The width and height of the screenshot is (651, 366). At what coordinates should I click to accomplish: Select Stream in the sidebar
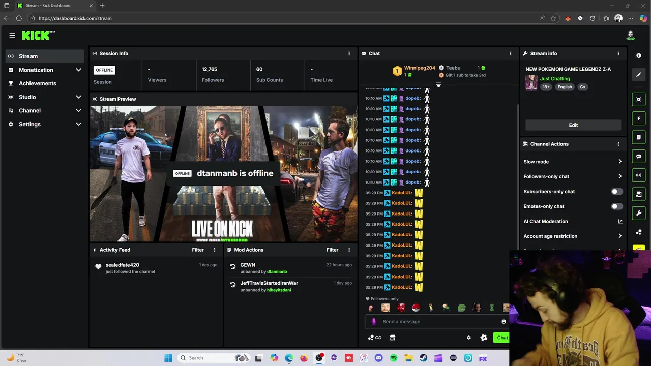pyautogui.click(x=45, y=56)
